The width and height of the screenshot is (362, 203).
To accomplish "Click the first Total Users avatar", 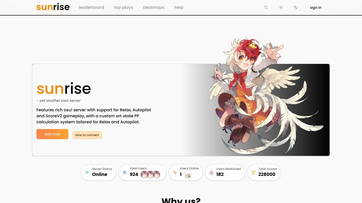I will pos(144,174).
